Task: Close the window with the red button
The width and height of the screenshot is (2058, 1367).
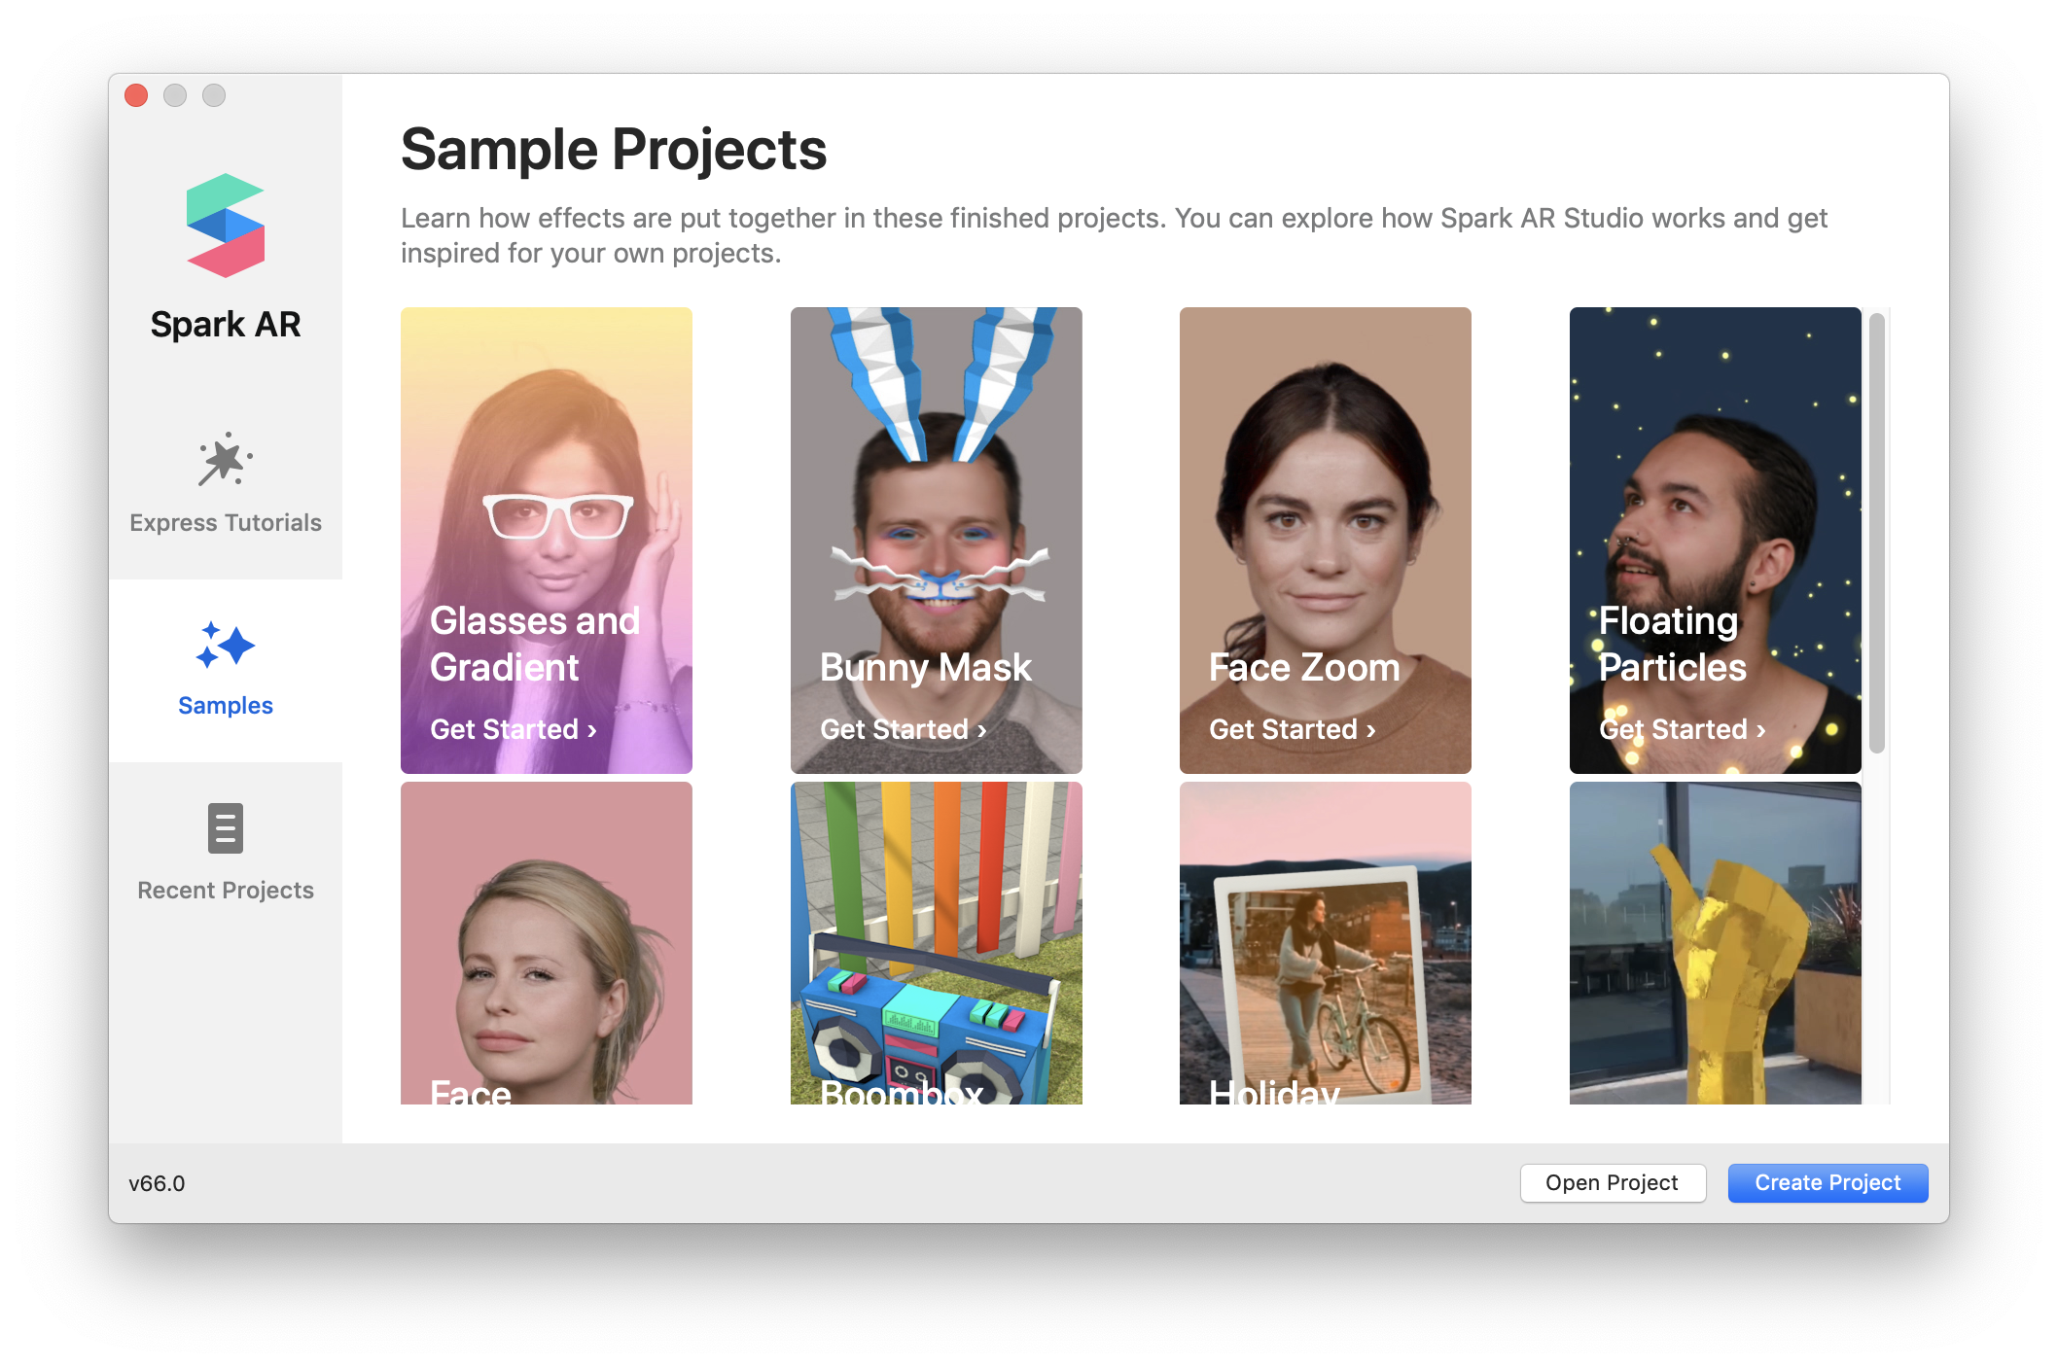Action: click(x=136, y=95)
